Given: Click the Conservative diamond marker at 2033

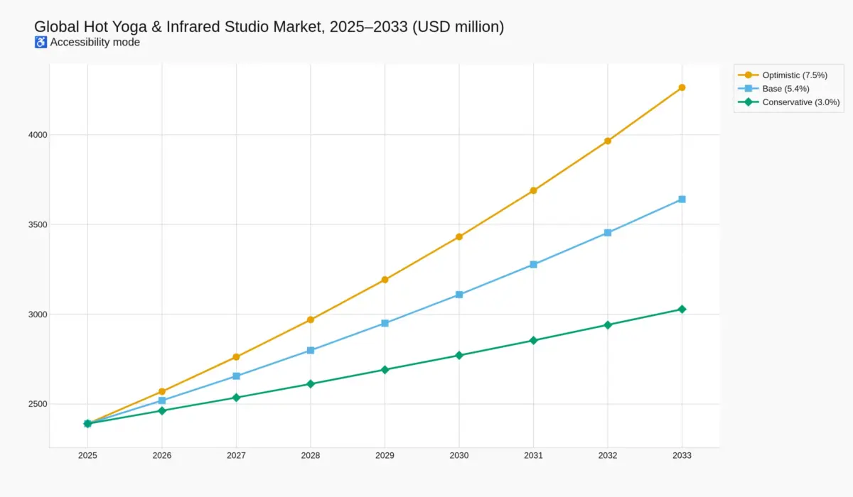Looking at the screenshot, I should pyautogui.click(x=682, y=310).
